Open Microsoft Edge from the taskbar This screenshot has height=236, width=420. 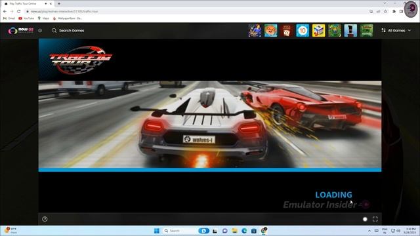(x=244, y=231)
